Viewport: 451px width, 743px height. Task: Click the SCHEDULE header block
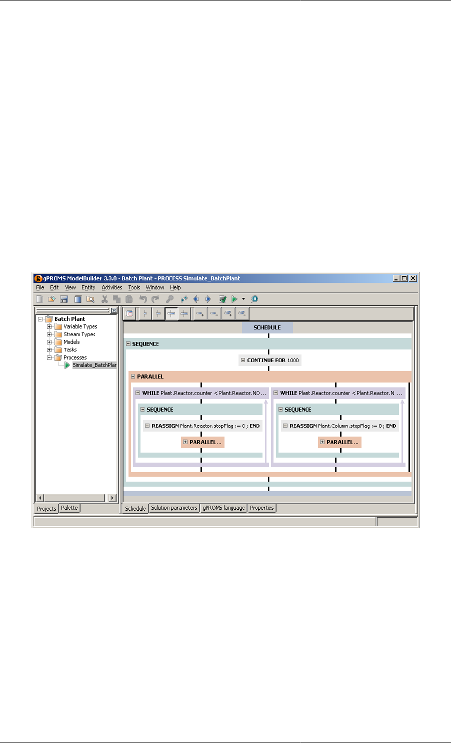[267, 327]
